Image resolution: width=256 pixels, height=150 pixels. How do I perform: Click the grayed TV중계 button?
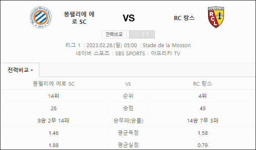[142, 34]
